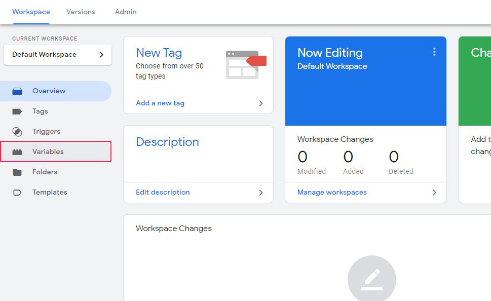
Task: Click the Templates outline tag icon
Action: pyautogui.click(x=17, y=193)
